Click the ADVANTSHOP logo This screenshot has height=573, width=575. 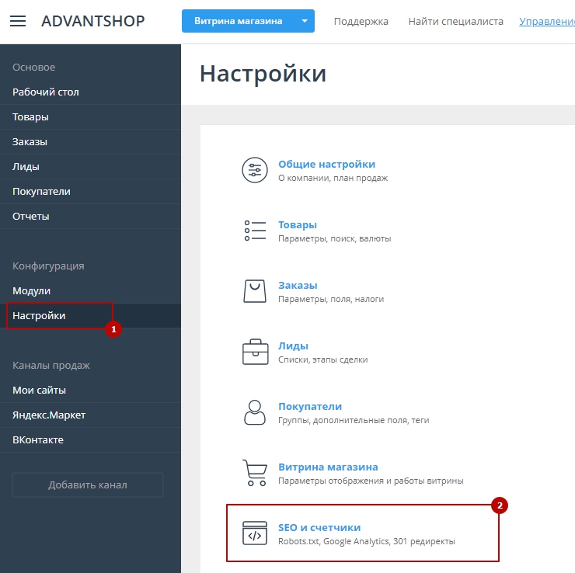click(92, 21)
